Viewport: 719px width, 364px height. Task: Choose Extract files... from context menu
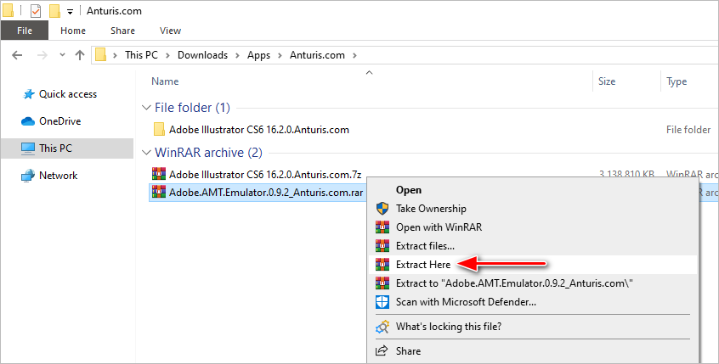tap(425, 246)
